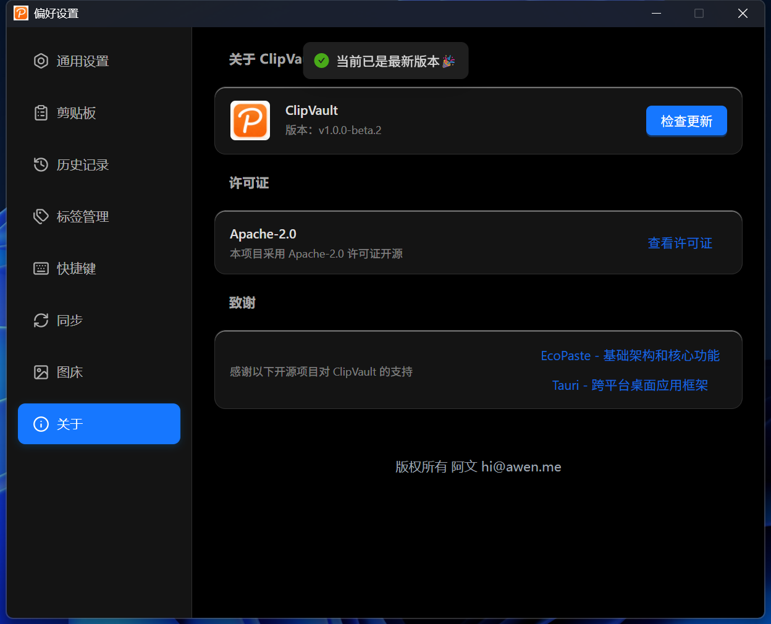Click the 同步 sync arrows icon

[x=41, y=320]
